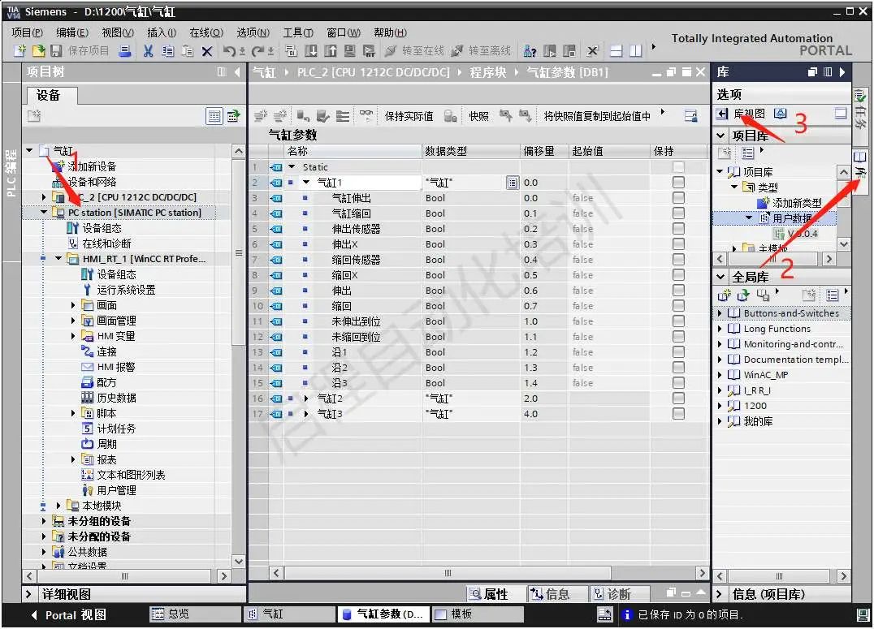Click the 连接 connections icon
Viewport: 874px width, 629px height.
pyautogui.click(x=88, y=351)
